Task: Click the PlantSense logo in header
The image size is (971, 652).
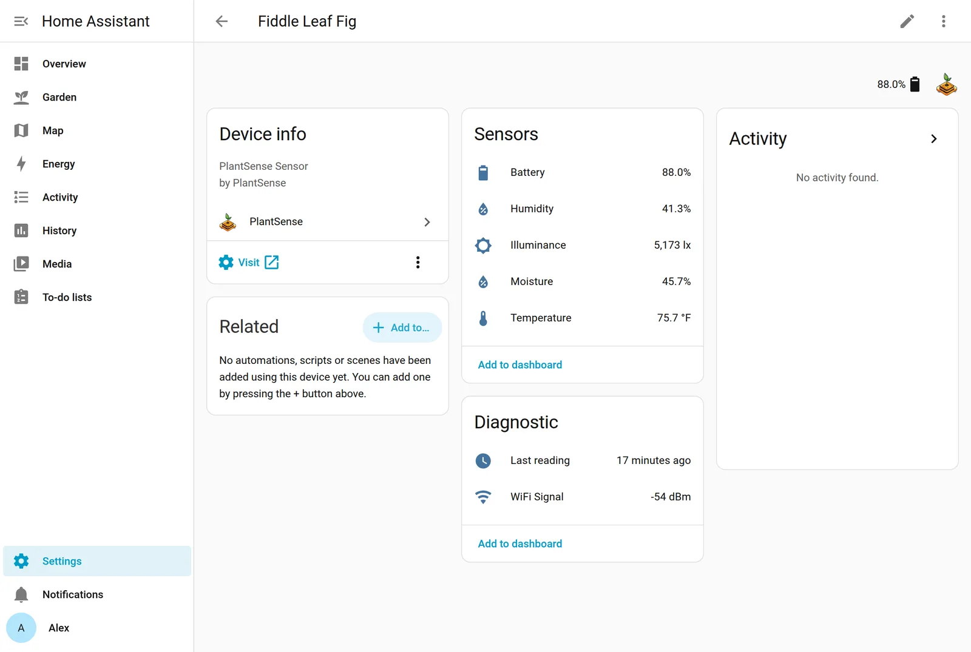Action: tap(946, 84)
